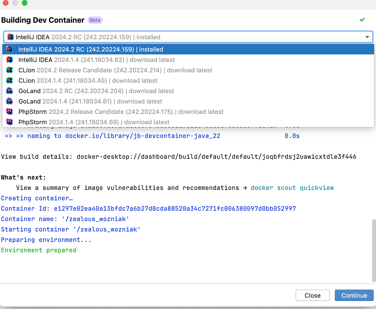
Task: Click the IntelliJ IDEA 2024.1.4 icon in the list
Action: (x=9, y=60)
